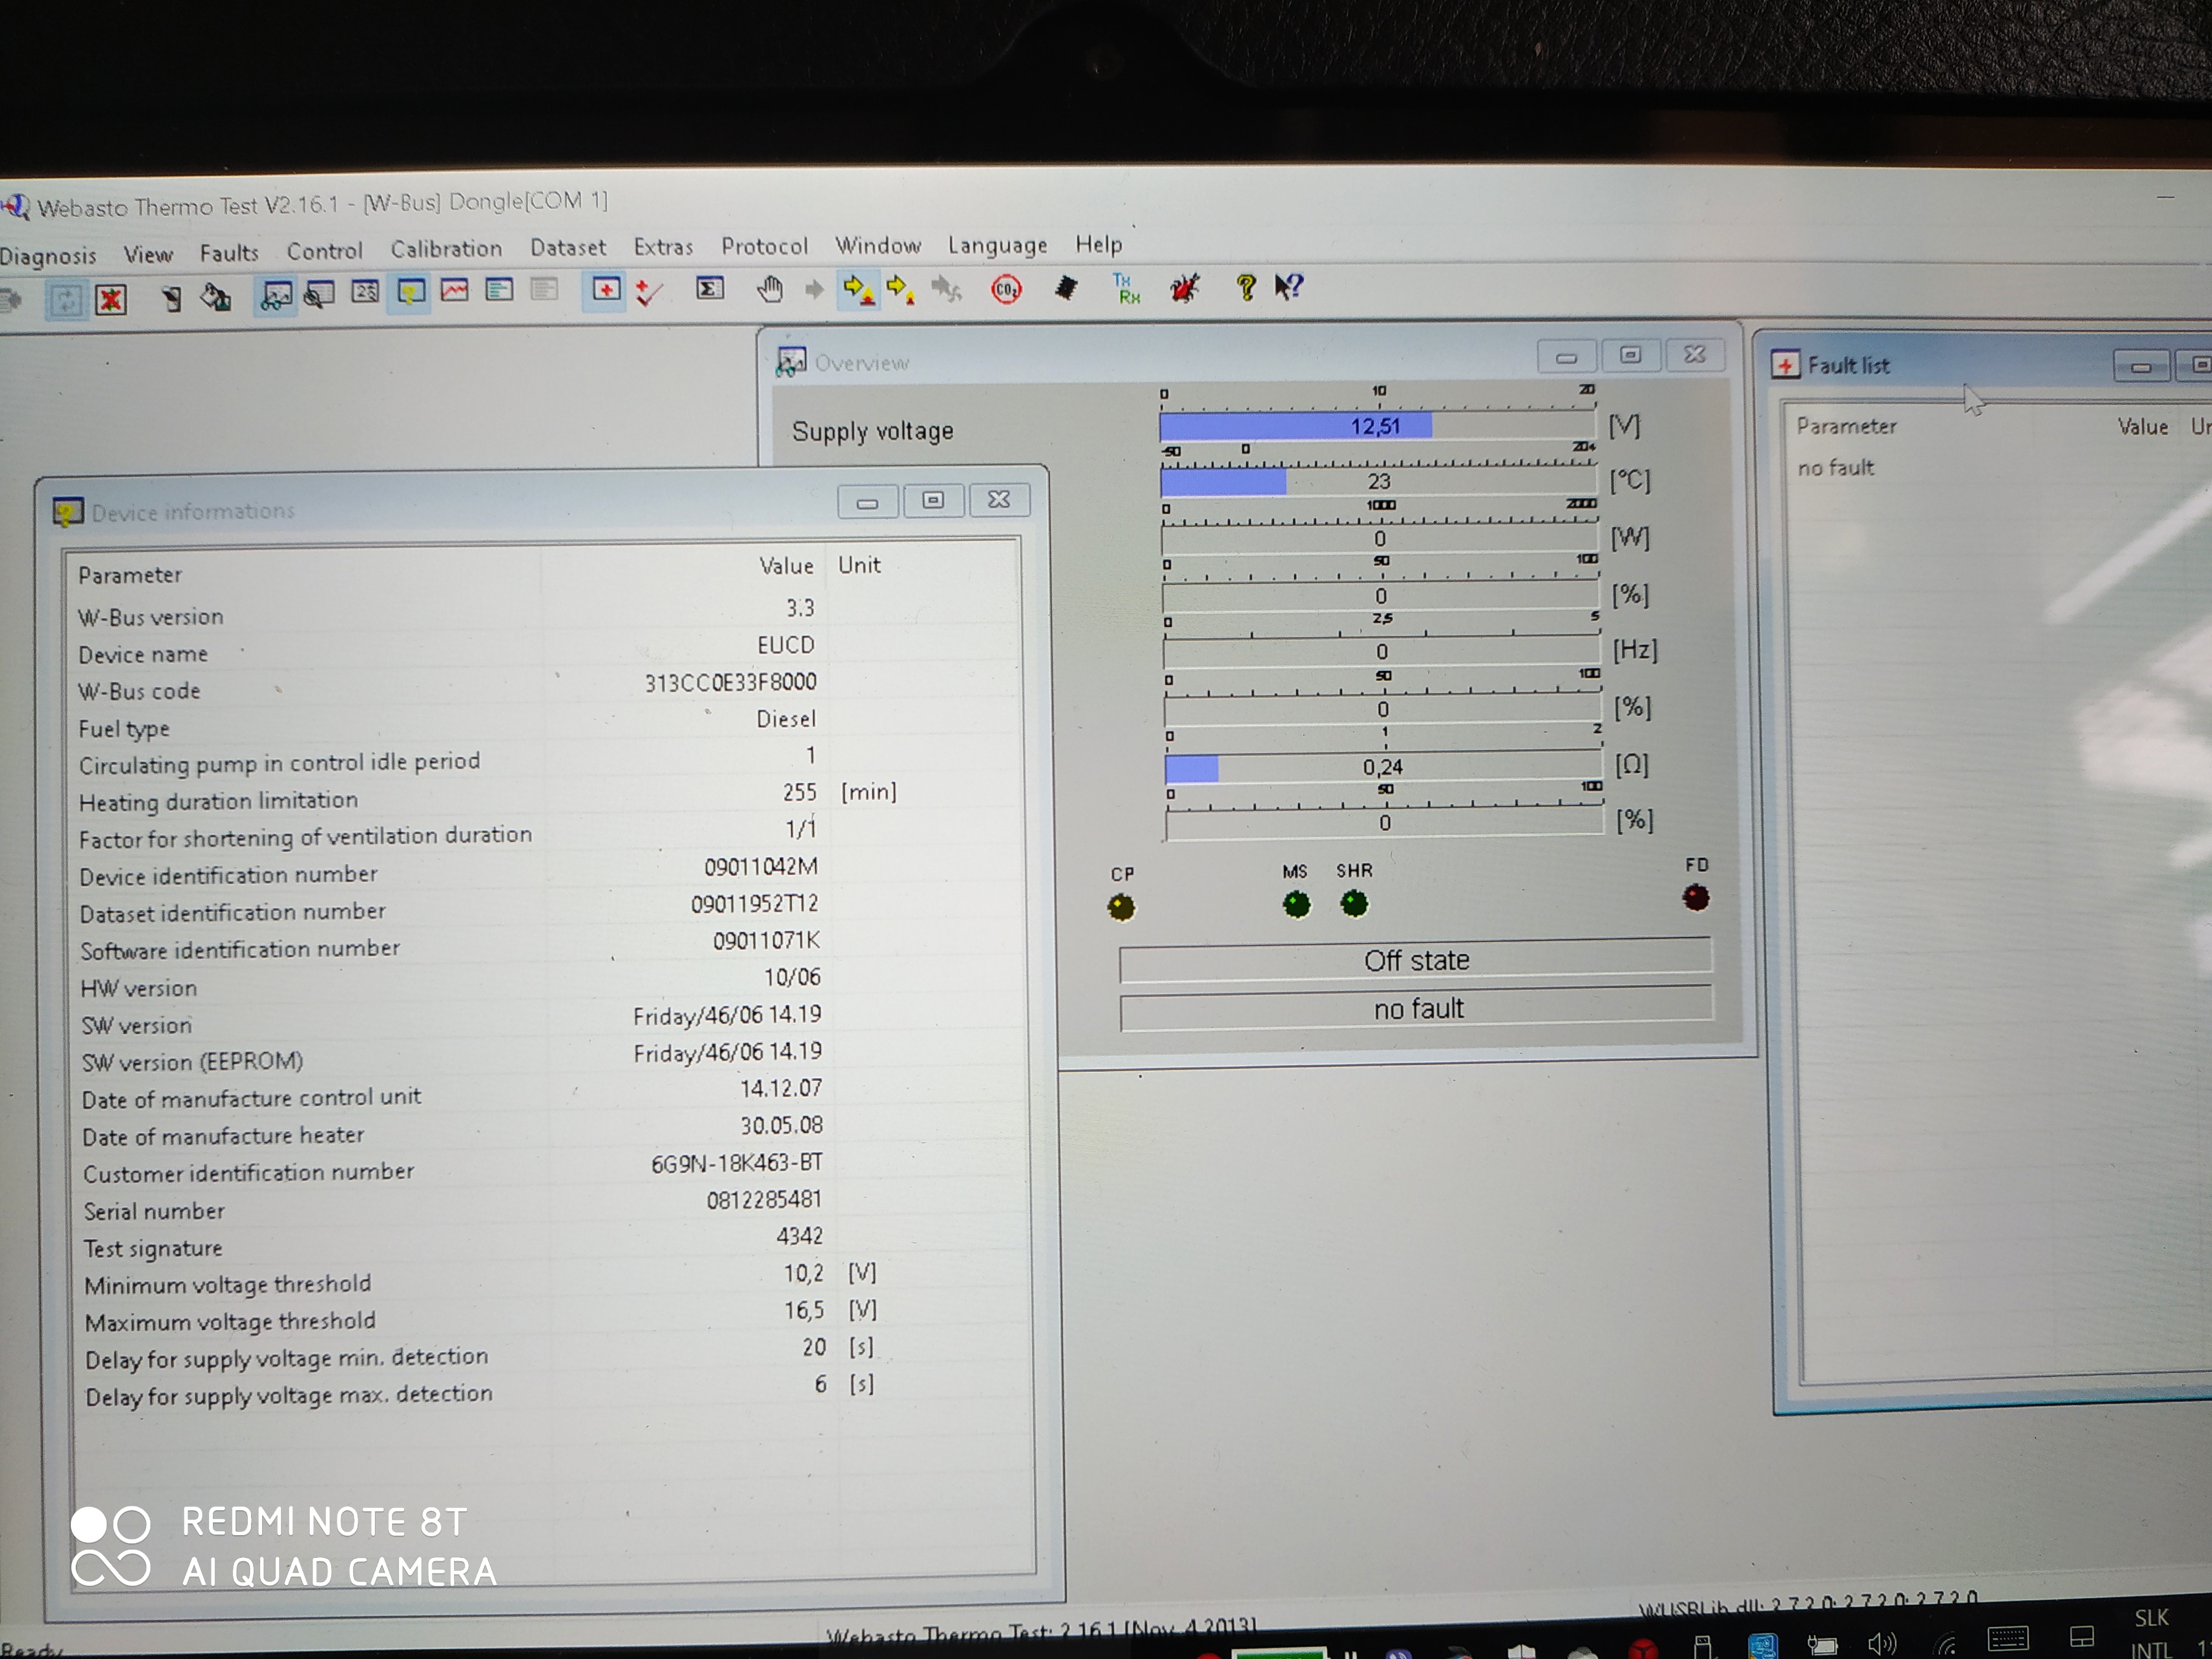Screen dimensions: 2212x1659
Task: Click the yellow question mark help icon
Action: click(1245, 288)
